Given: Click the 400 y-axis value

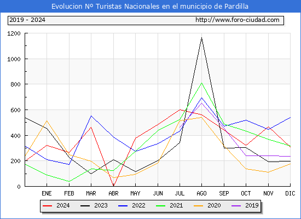Looking at the screenshot, I should click(x=15, y=136).
